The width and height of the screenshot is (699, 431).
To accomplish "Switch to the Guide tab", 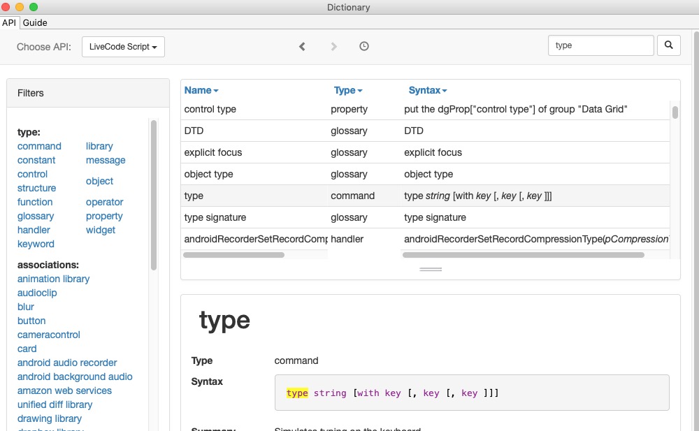I will coord(35,22).
